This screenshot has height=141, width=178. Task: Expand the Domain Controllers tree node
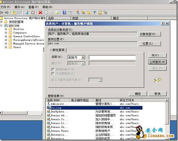pos(6,36)
